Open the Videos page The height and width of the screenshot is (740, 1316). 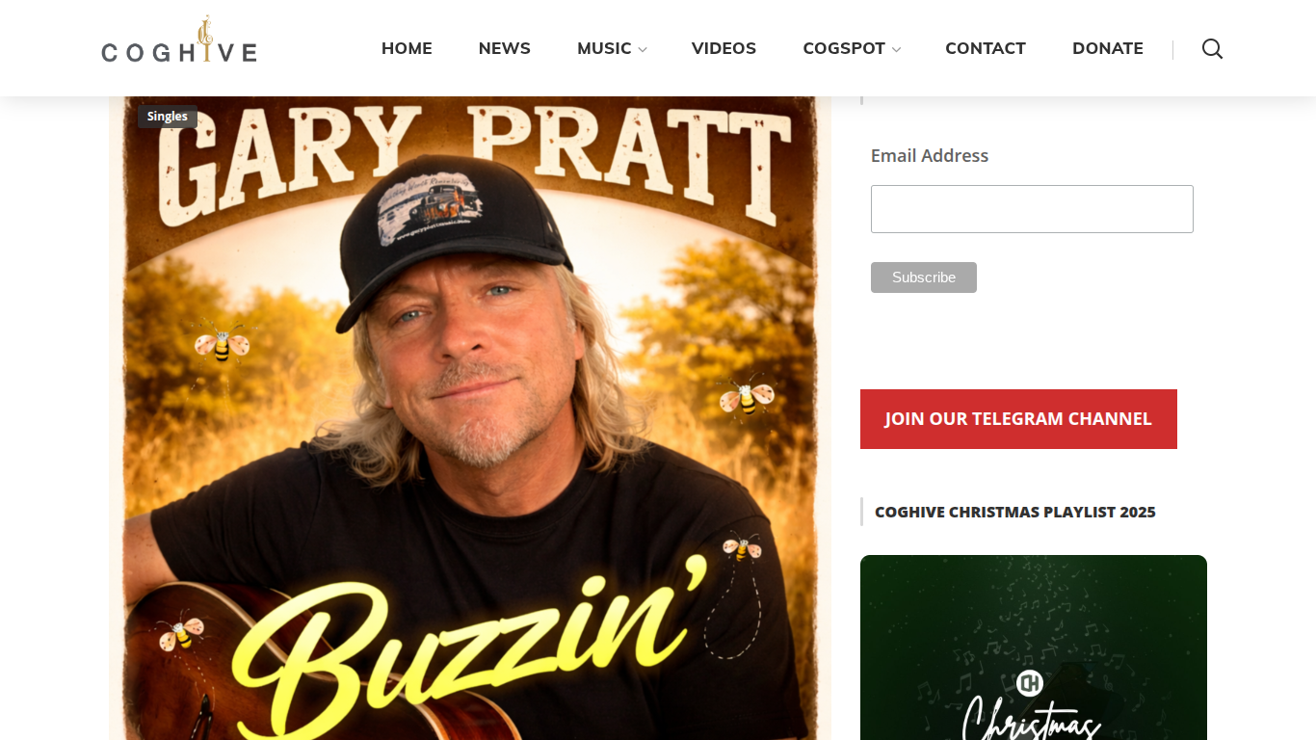pos(724,48)
